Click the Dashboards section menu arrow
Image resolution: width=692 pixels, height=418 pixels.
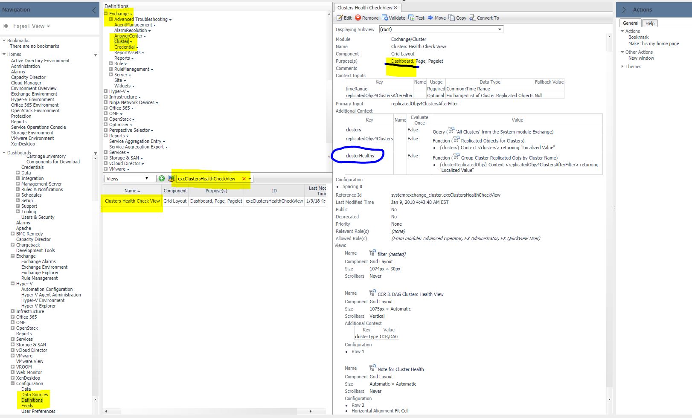96,154
